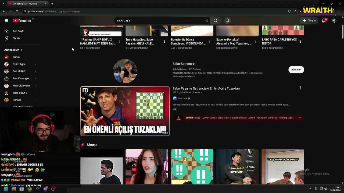Image resolution: width=344 pixels, height=193 pixels.
Task: Open the notifications bell
Action: (x=324, y=21)
